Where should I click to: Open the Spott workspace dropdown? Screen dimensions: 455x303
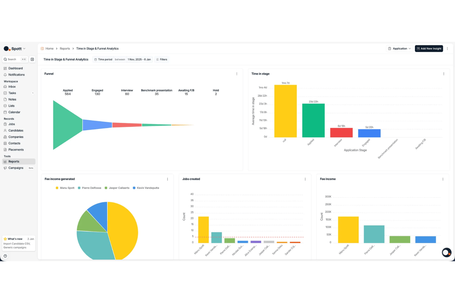14,49
